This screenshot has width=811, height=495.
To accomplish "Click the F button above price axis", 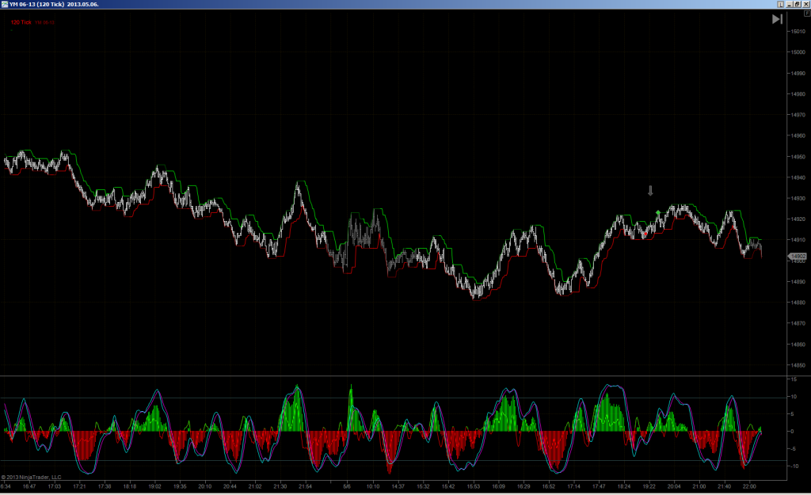I will tap(807, 13).
